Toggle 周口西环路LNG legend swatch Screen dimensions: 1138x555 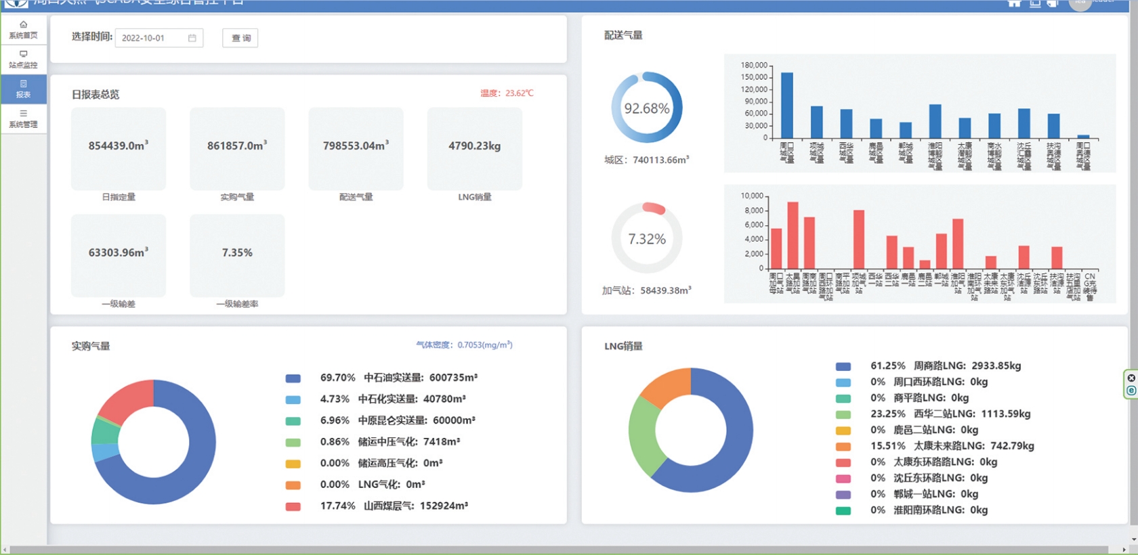843,382
